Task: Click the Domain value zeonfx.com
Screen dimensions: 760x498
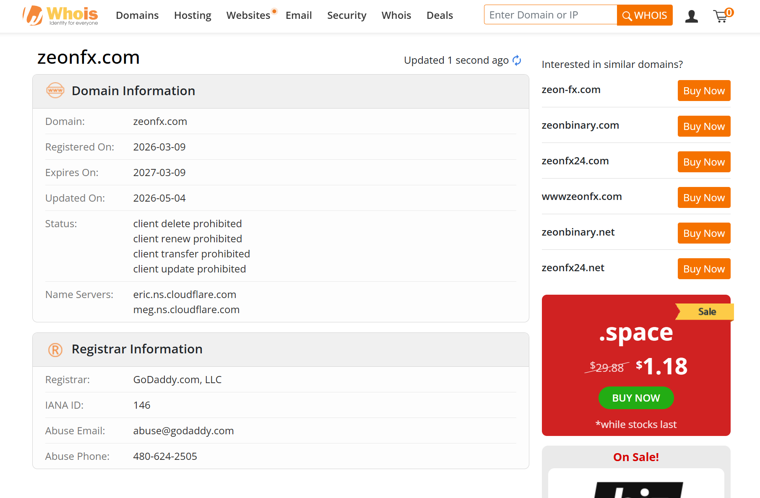Action: point(160,122)
